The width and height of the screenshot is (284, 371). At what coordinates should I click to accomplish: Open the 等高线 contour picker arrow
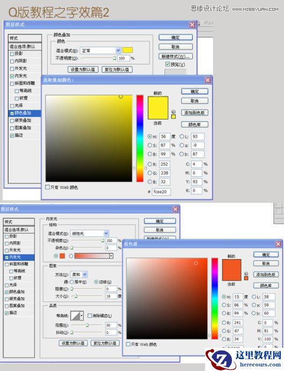82,316
